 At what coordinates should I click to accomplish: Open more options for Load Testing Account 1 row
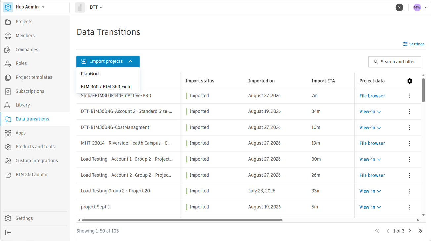[409, 159]
